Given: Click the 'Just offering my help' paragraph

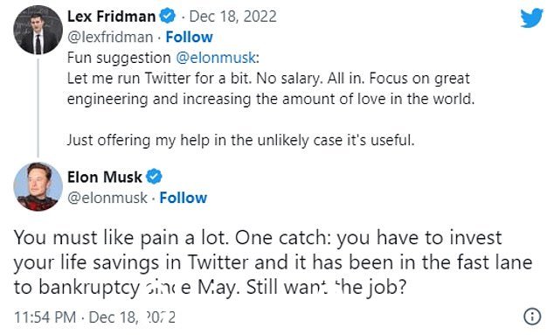Looking at the screenshot, I should click(x=240, y=141).
